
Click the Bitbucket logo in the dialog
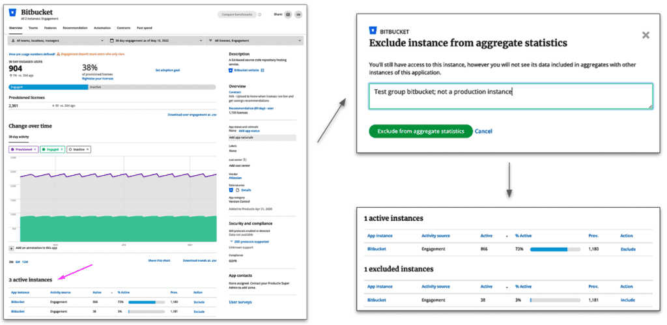tap(373, 30)
